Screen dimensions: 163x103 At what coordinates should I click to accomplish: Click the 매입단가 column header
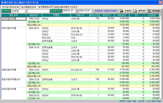pos(107,15)
